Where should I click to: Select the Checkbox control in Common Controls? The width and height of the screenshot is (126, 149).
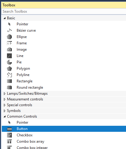tap(64, 135)
